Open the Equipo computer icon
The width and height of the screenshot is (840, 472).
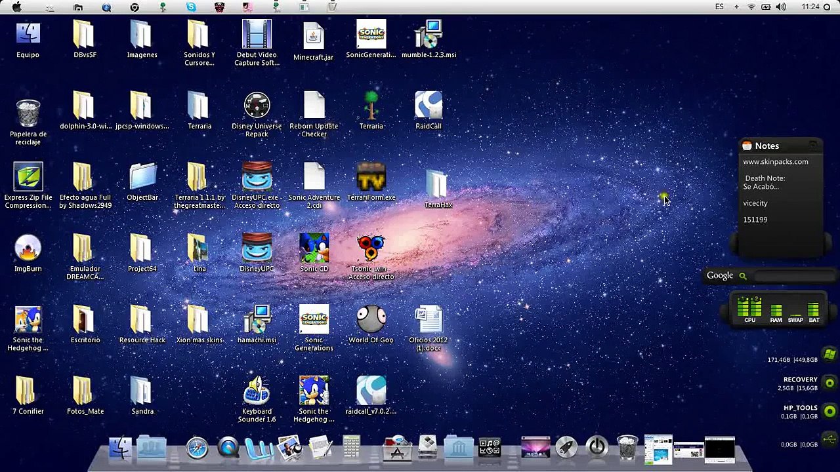pyautogui.click(x=28, y=34)
